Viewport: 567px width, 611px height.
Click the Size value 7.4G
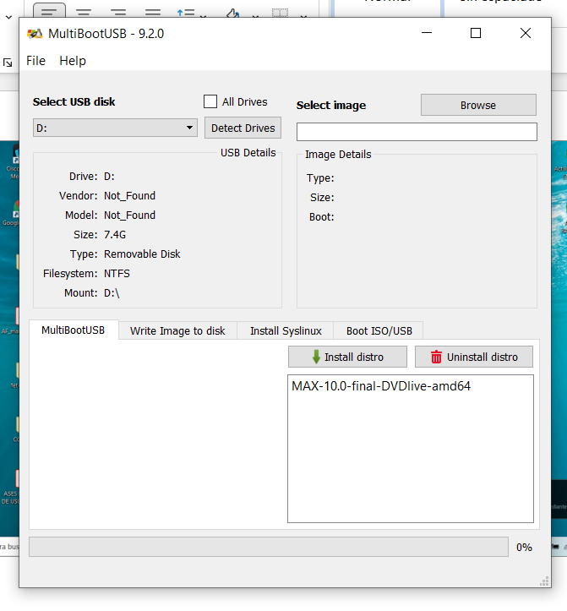click(x=115, y=235)
